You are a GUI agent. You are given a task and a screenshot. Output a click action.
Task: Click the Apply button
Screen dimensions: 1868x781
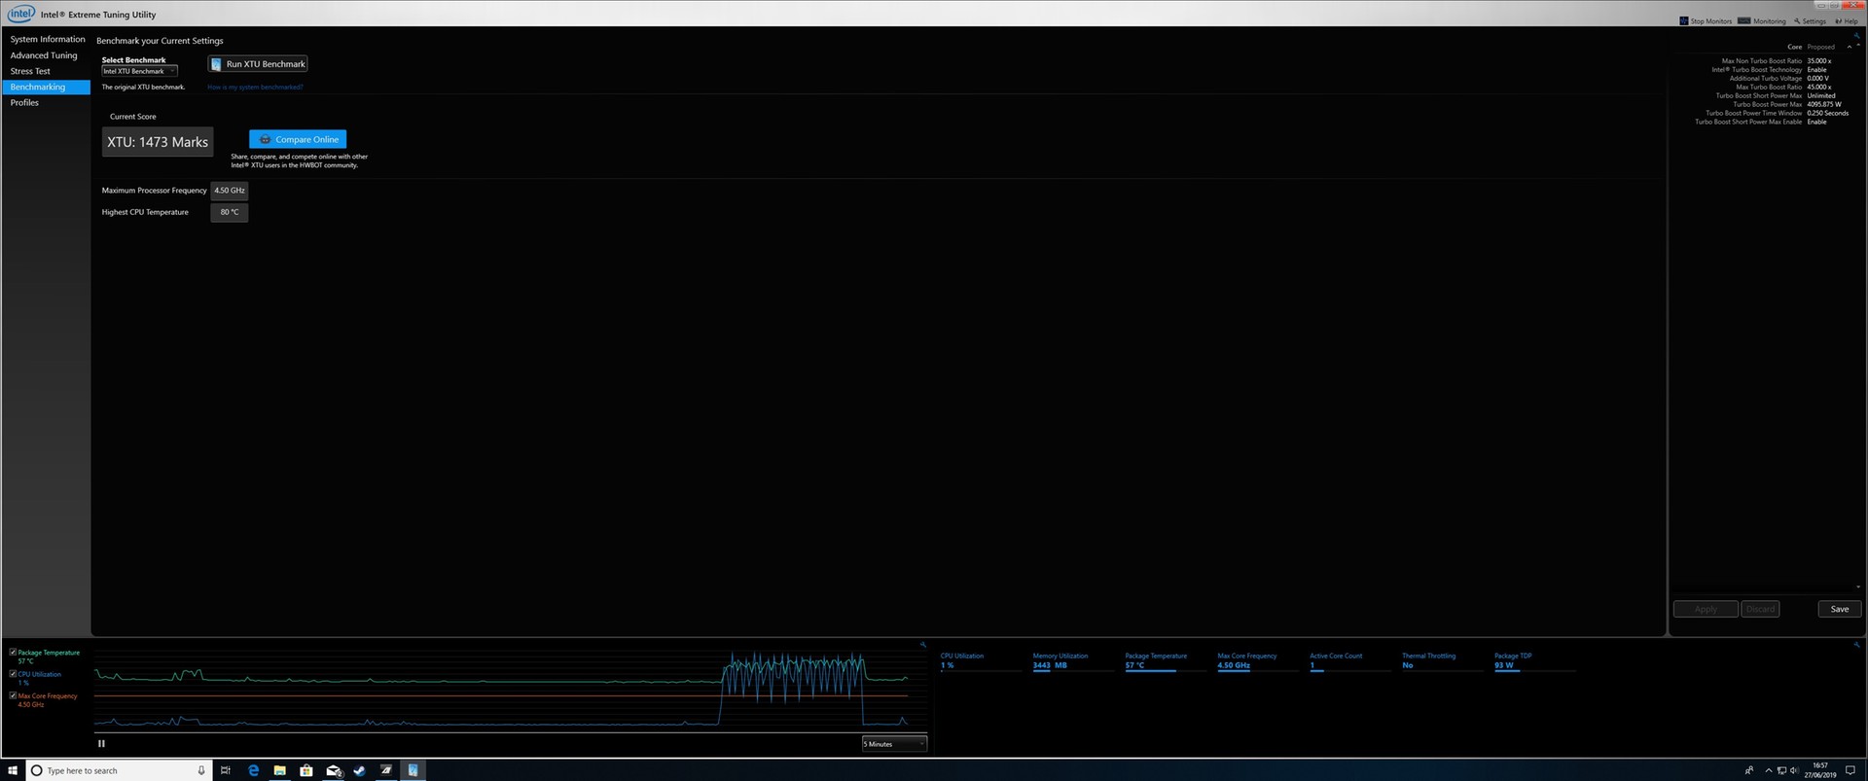pos(1706,609)
